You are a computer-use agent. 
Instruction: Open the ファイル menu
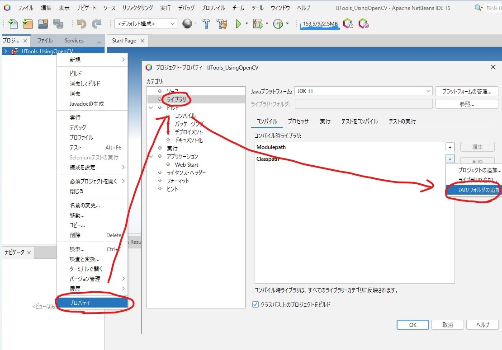(26, 8)
